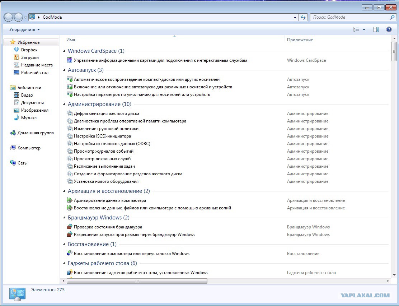Click the firewall icon of Проверка состояния брандмауэра
399x306 pixels.
click(x=70, y=227)
